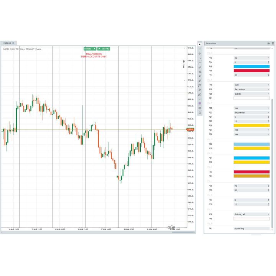Click the P17 stepper arrows
276x276 pixels.
pyautogui.click(x=268, y=75)
